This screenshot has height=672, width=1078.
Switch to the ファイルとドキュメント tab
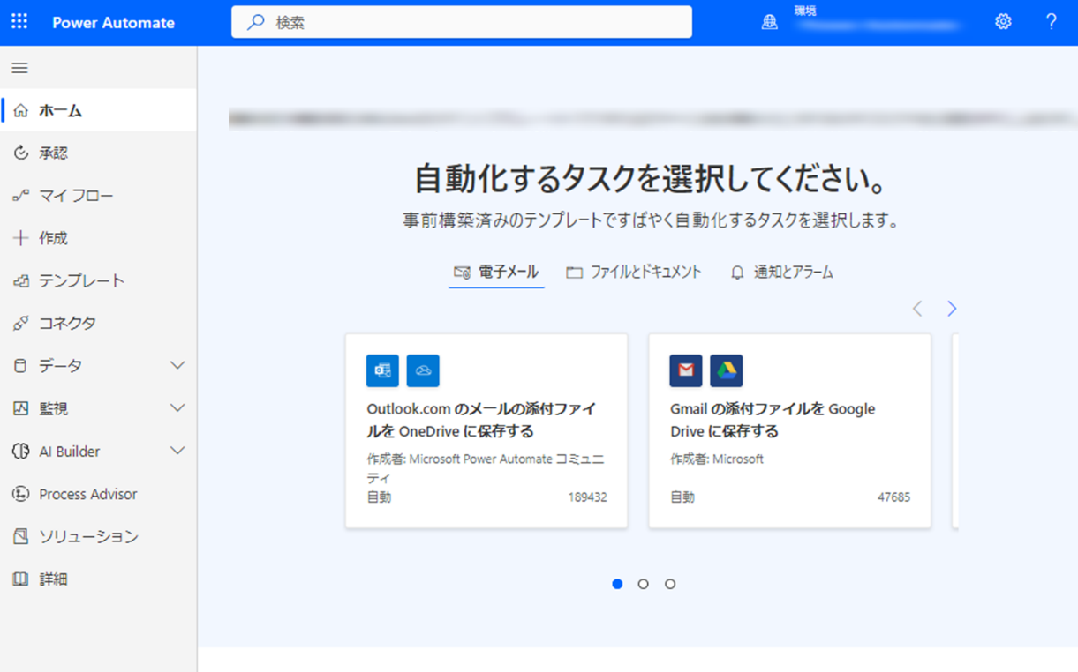634,273
